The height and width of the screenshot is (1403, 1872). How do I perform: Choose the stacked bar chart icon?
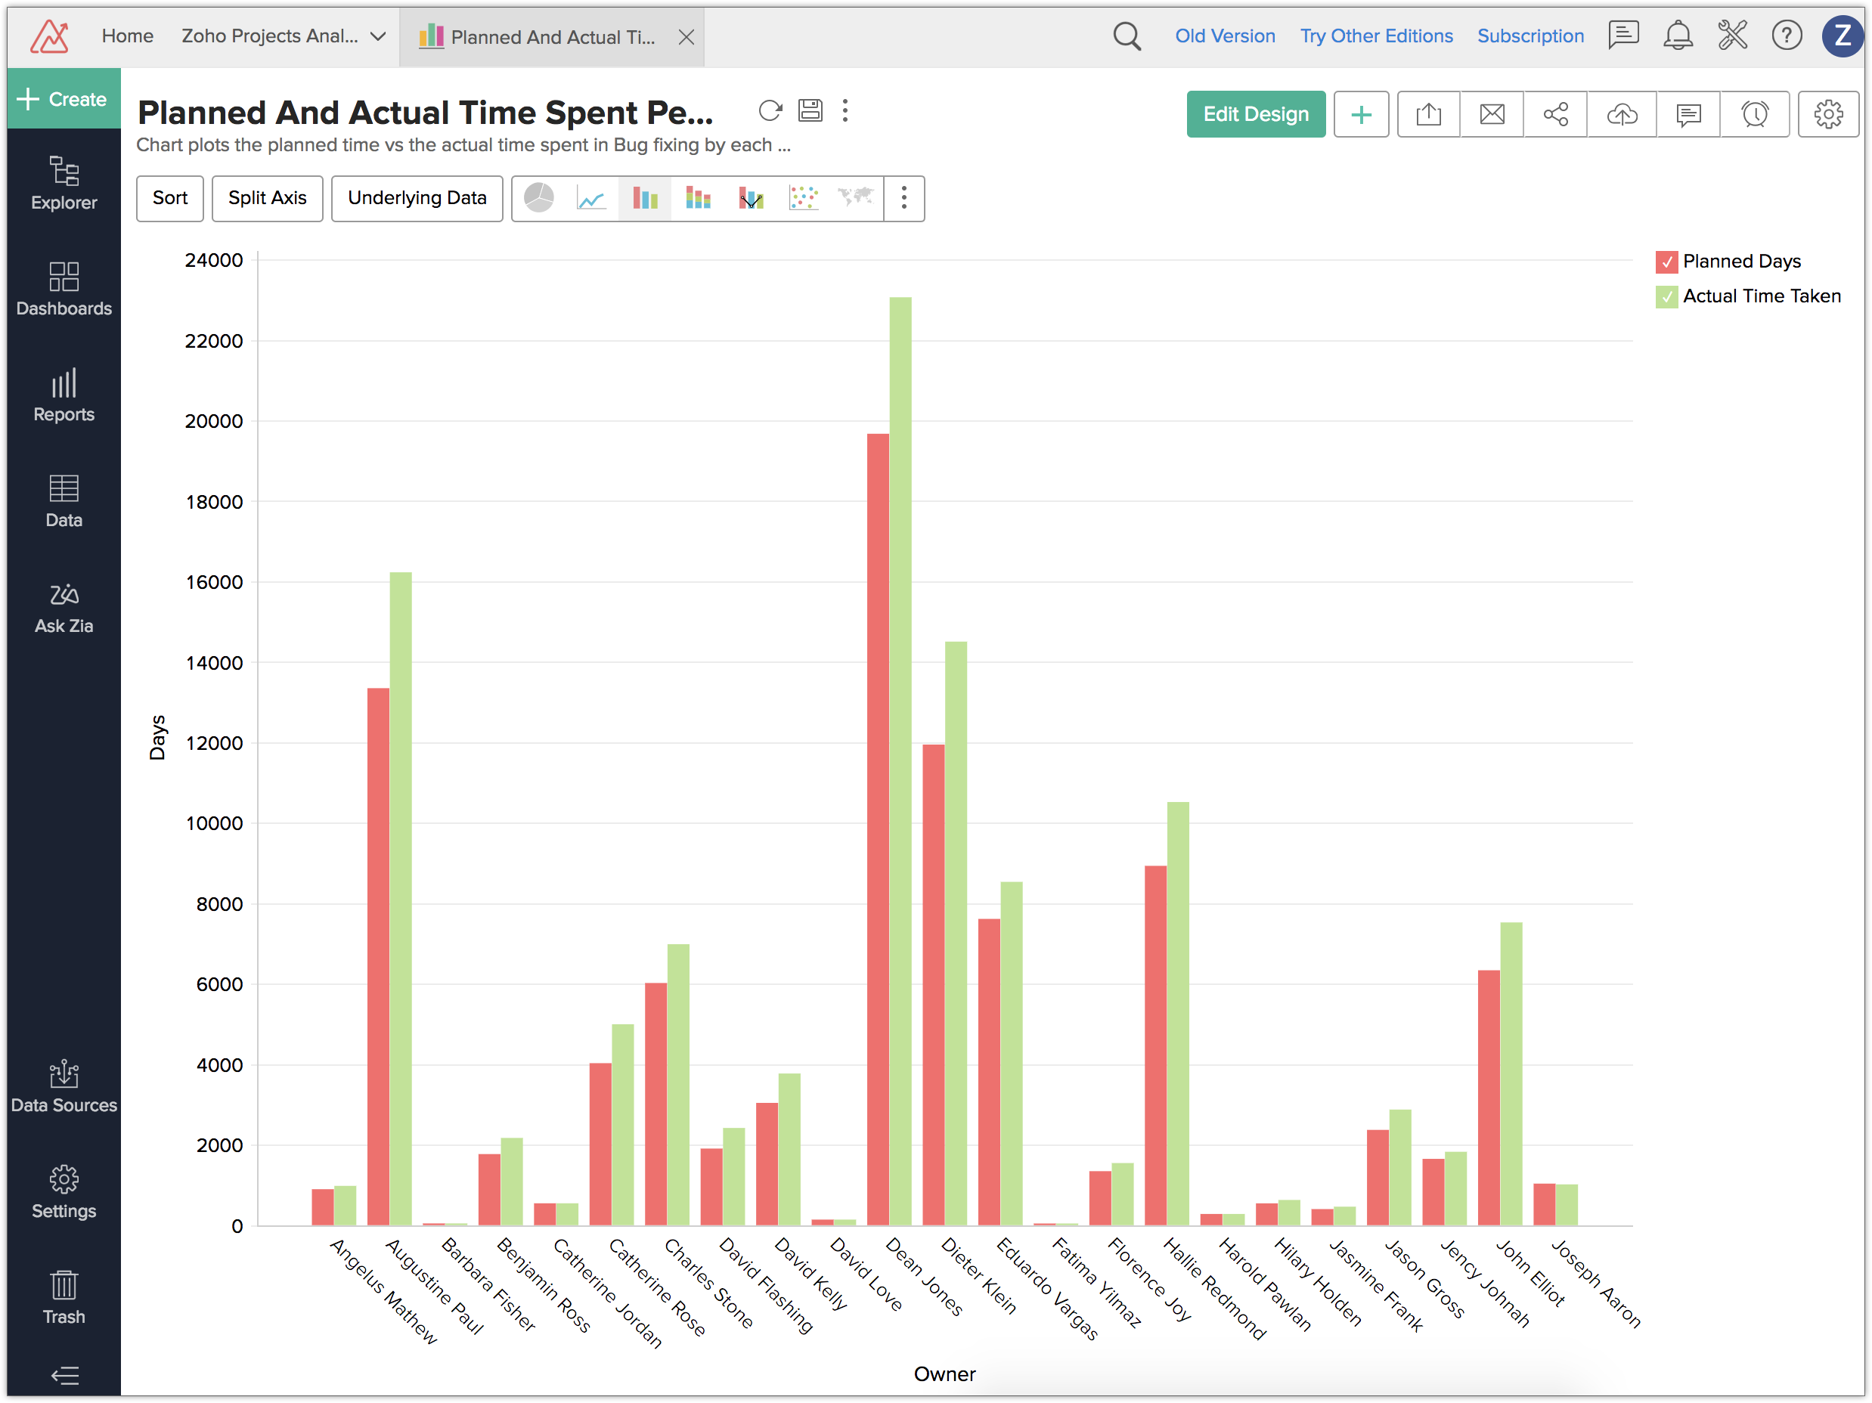tap(698, 198)
